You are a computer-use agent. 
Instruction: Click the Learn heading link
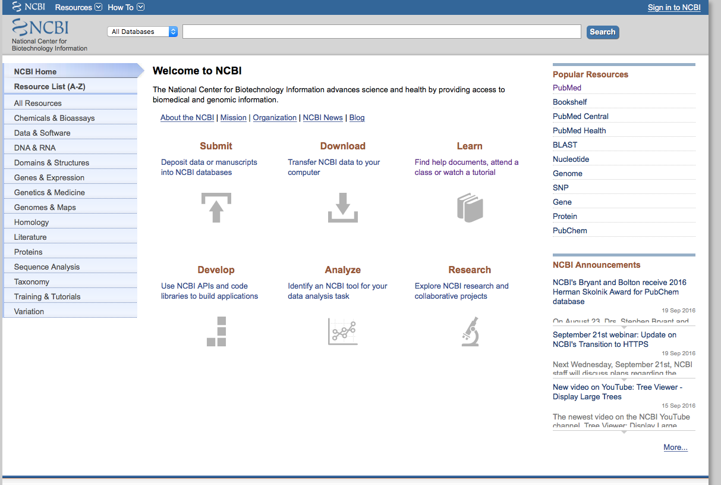pyautogui.click(x=470, y=146)
